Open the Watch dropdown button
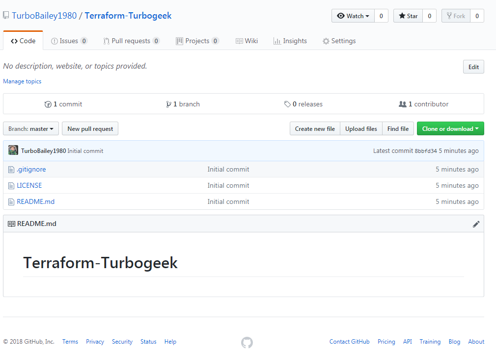This screenshot has height=350, width=496. pyautogui.click(x=353, y=16)
